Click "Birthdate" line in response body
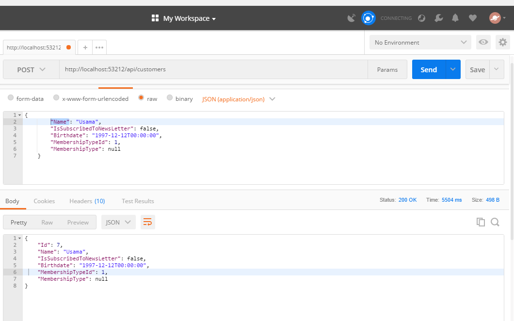The width and height of the screenshot is (514, 321). coord(94,265)
